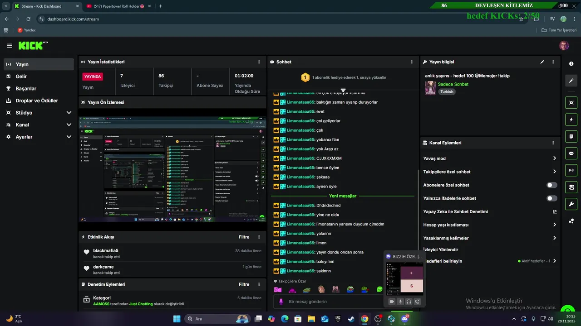This screenshot has width=581, height=326.
Task: Open the Sohbet panel three-dot menu
Action: [412, 62]
